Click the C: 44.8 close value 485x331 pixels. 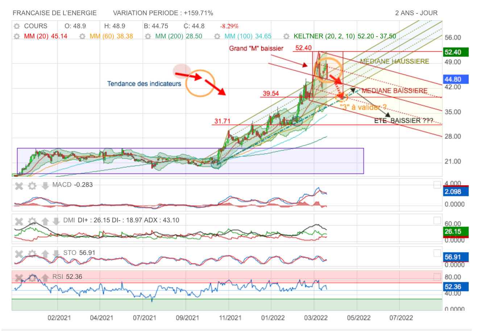tap(194, 26)
